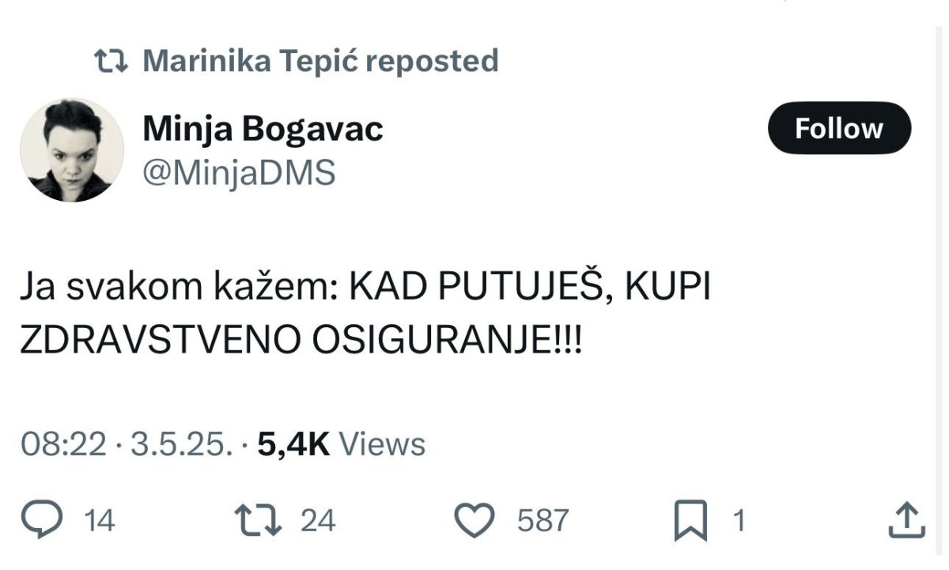Image resolution: width=949 pixels, height=570 pixels.
Task: Click the repost count 24
Action: pos(318,521)
